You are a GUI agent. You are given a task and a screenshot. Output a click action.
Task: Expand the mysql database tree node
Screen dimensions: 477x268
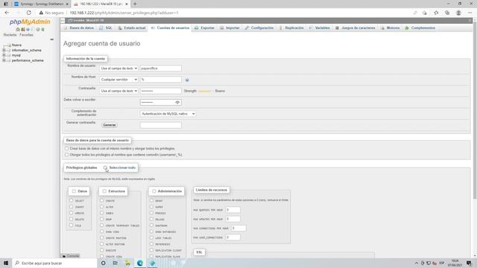click(4, 55)
